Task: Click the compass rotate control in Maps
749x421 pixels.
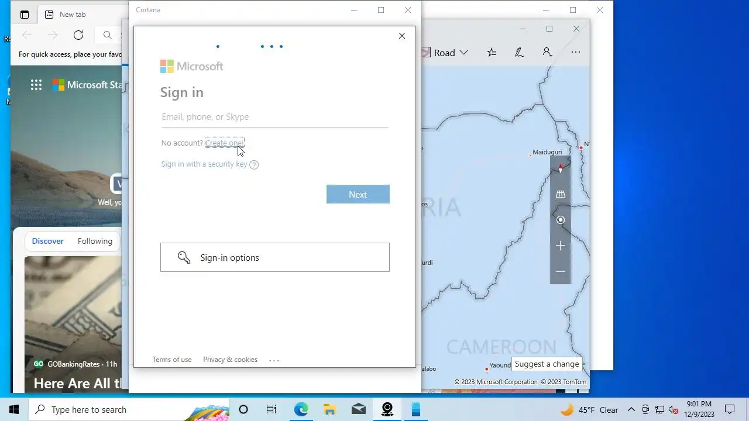Action: (561, 168)
